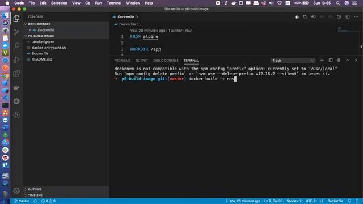This screenshot has height=204, width=363.
Task: Click 'alpine' on editor line 1
Action: tap(150, 36)
